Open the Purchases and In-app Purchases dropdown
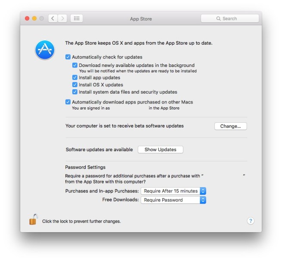282x261 pixels. tap(174, 191)
